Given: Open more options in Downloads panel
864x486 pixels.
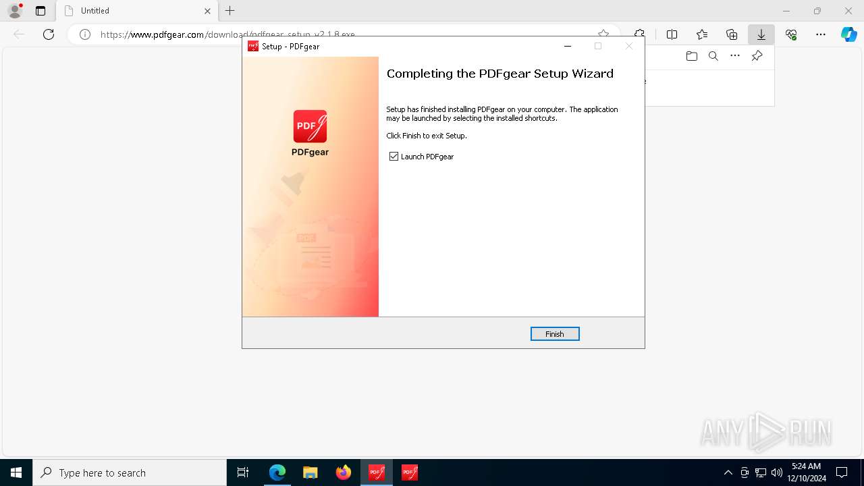Looking at the screenshot, I should click(x=735, y=56).
